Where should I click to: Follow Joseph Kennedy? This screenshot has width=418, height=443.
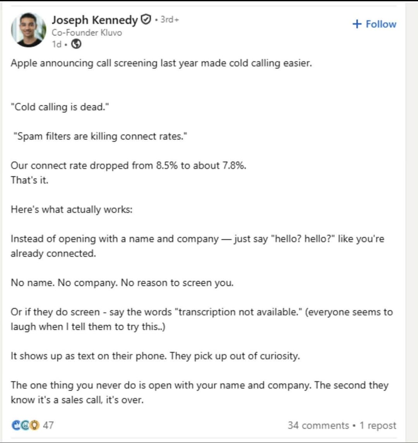pyautogui.click(x=374, y=24)
